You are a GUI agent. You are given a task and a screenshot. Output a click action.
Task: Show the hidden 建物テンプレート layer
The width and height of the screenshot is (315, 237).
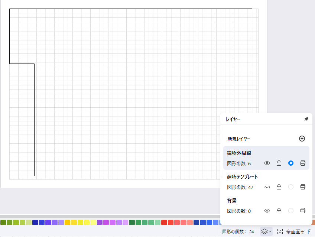point(267,187)
